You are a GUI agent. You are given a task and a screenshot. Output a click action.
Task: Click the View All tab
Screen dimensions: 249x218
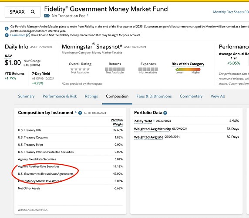click(218, 96)
